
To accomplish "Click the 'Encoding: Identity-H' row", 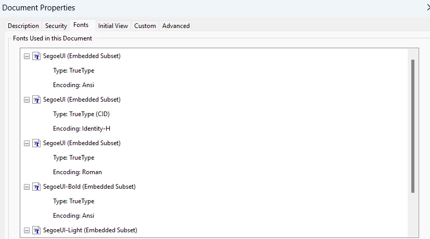I will coord(82,129).
